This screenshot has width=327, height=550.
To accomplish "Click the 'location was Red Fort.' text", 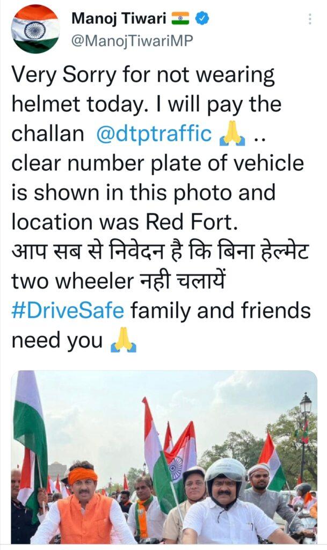I will pyautogui.click(x=125, y=222).
